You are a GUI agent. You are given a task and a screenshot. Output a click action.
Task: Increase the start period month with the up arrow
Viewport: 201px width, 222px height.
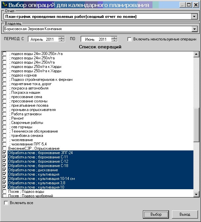pyautogui.click(x=61, y=38)
